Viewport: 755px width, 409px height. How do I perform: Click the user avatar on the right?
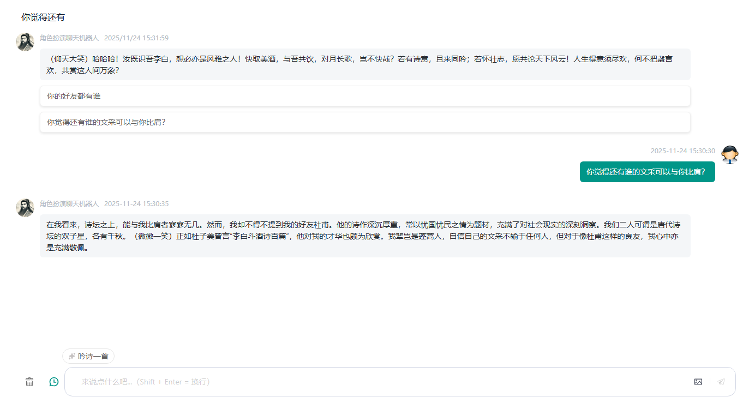(x=730, y=155)
